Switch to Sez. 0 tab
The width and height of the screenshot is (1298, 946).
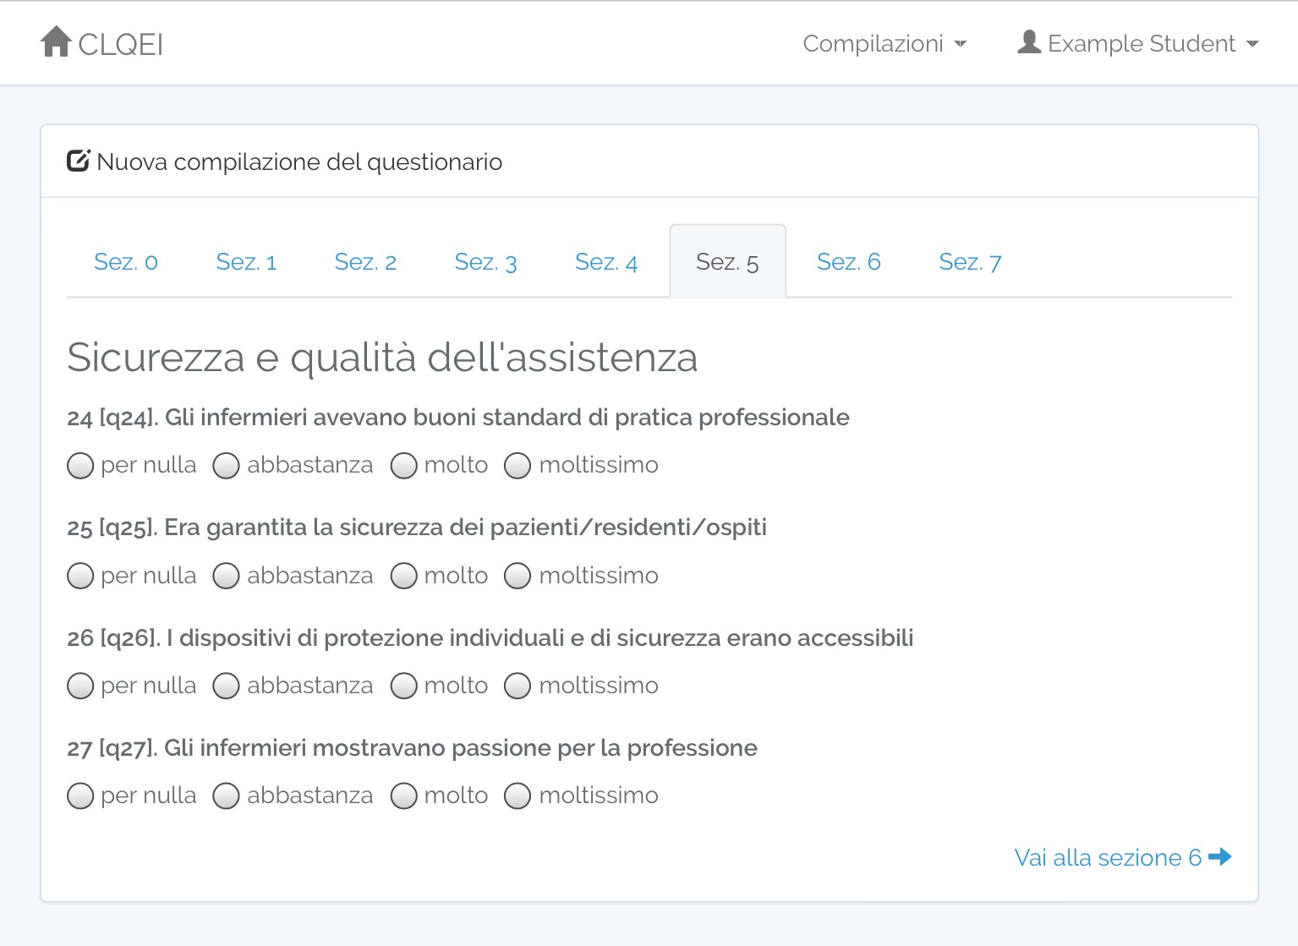click(x=126, y=262)
